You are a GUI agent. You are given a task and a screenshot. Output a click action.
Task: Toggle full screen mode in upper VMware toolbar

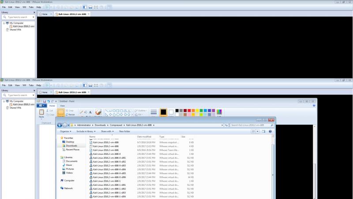[96, 7]
